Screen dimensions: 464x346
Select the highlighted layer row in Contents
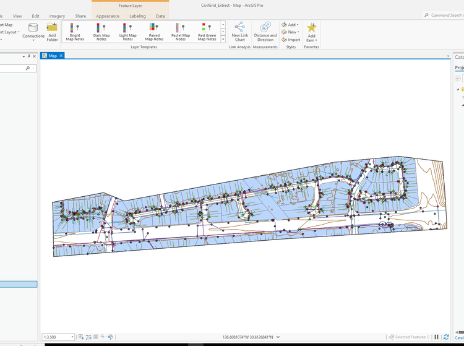point(19,284)
